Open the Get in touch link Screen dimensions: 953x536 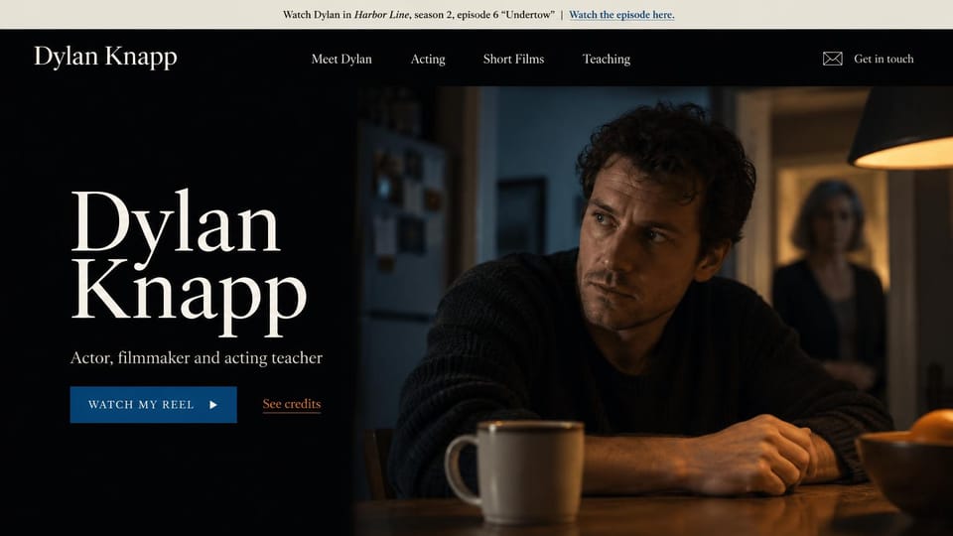(x=884, y=59)
